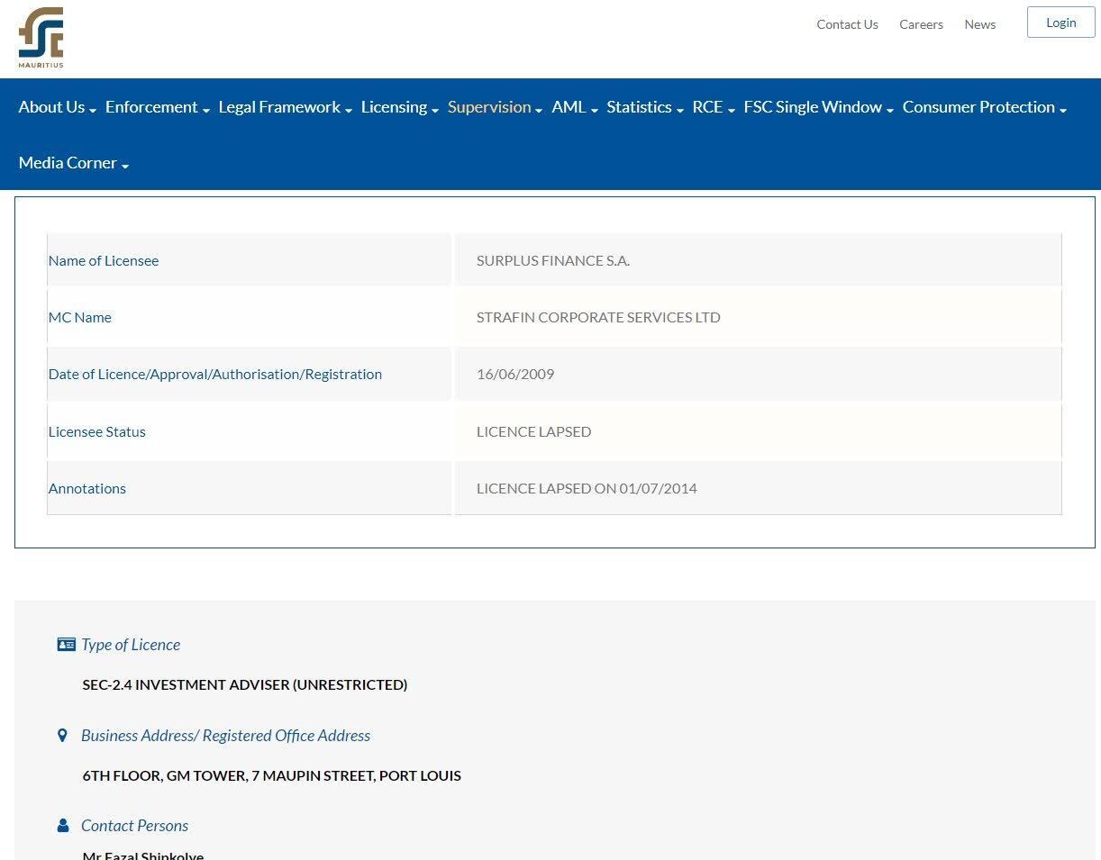Screen dimensions: 1101x860
Task: Click the Business Address location pin icon
Action: tap(62, 736)
